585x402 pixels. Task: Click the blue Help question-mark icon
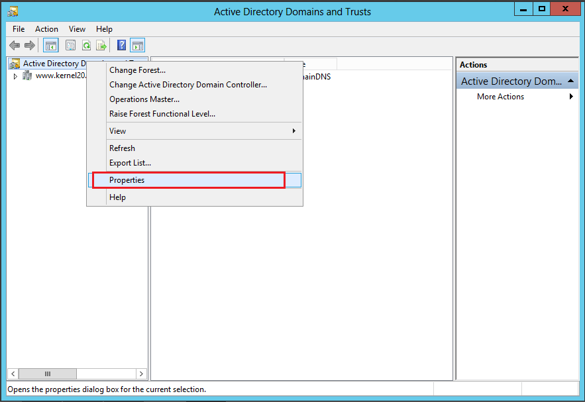[x=122, y=46]
